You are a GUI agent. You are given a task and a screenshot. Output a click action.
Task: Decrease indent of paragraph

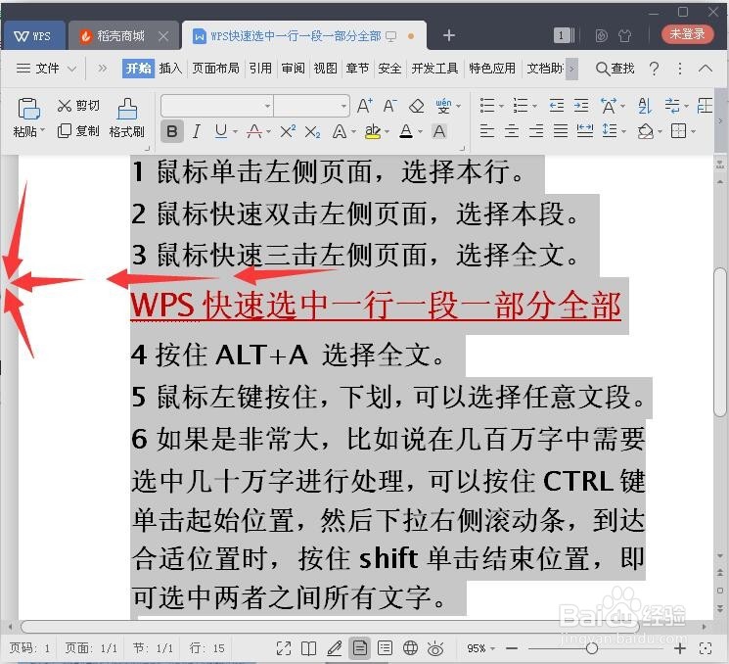click(557, 106)
